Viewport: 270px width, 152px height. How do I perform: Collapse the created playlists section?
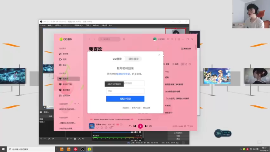pyautogui.click(x=79, y=104)
